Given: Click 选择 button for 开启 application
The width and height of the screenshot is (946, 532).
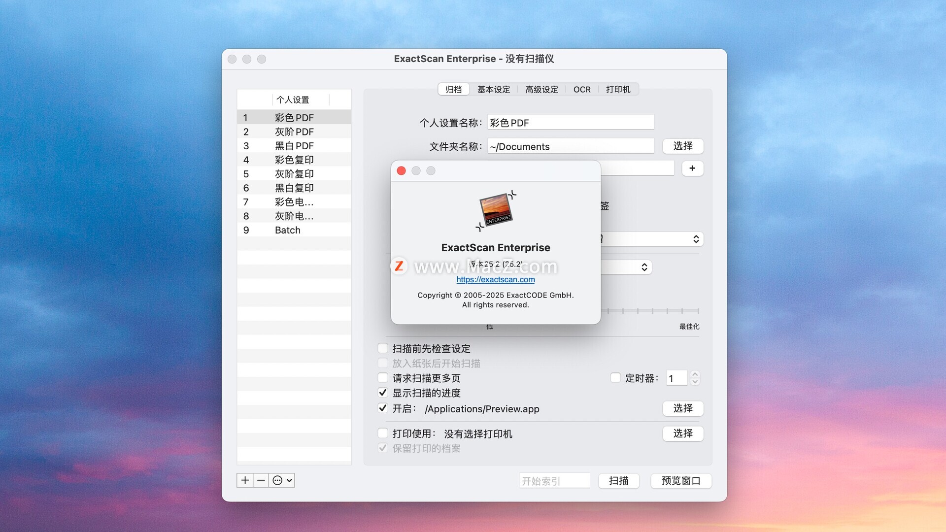Looking at the screenshot, I should [x=683, y=408].
